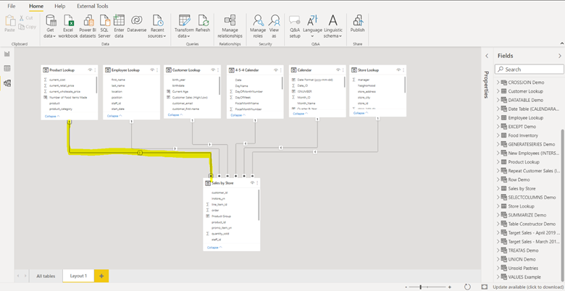Screen dimensions: 565x291
Task: Click the Copy command
Action: [x=28, y=27]
